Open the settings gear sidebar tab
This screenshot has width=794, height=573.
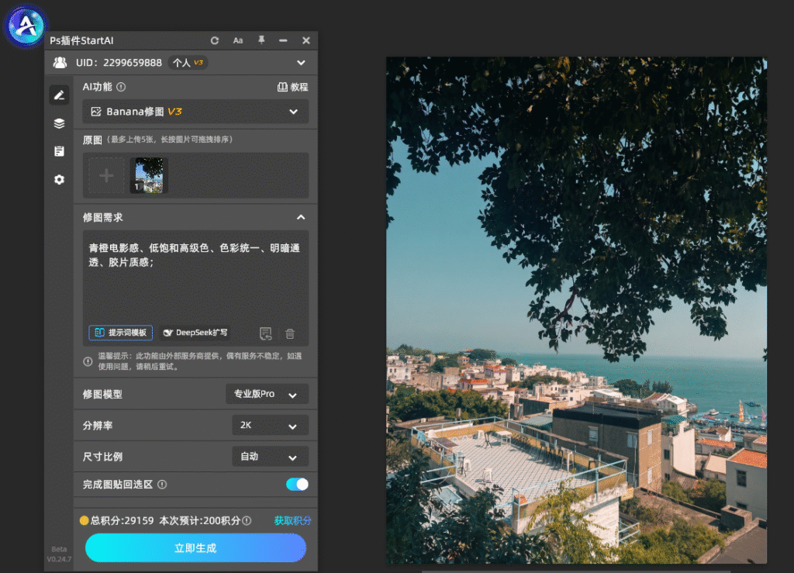point(59,180)
